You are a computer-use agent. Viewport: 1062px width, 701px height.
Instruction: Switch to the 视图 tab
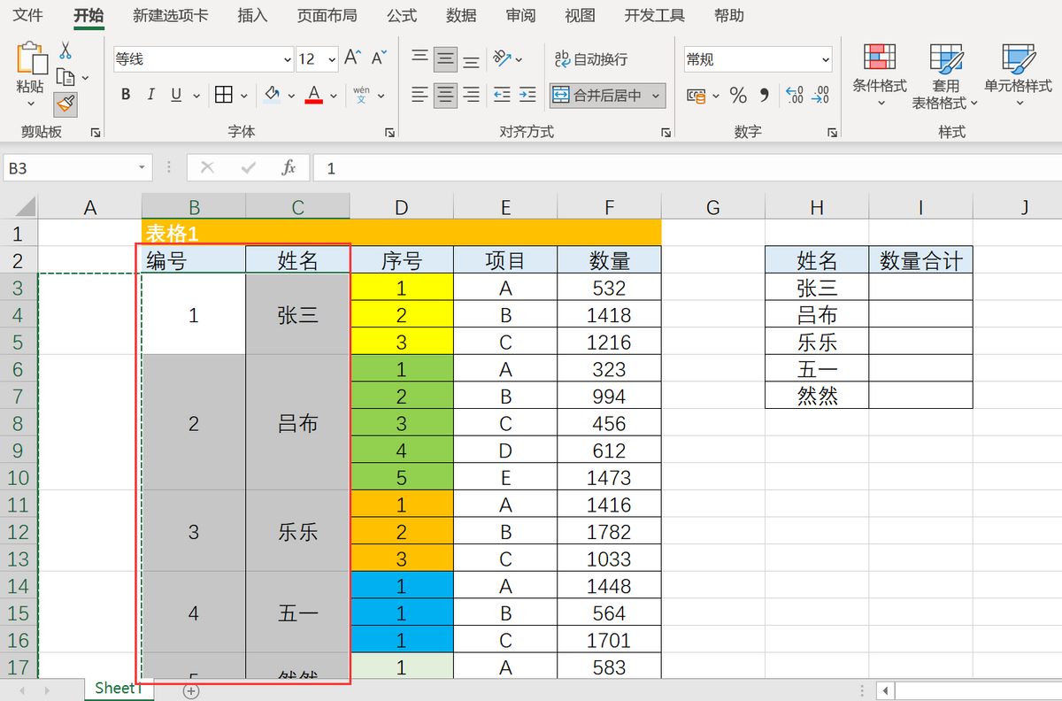click(580, 15)
